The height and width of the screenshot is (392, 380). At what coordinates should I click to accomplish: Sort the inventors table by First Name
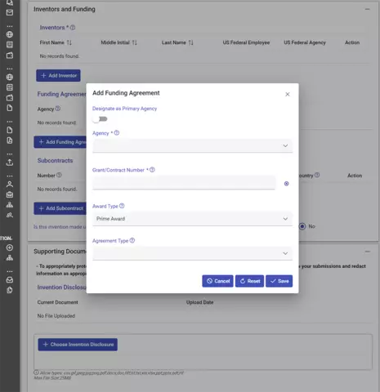pyautogui.click(x=69, y=42)
